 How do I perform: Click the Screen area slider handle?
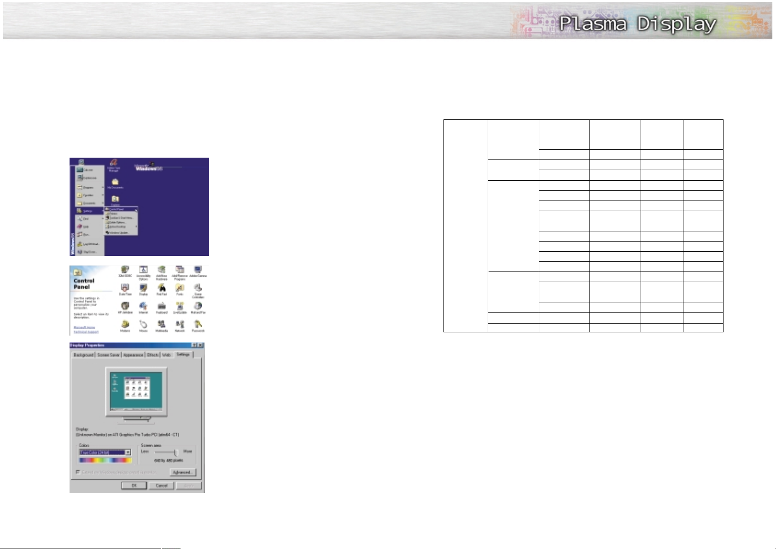coord(176,453)
